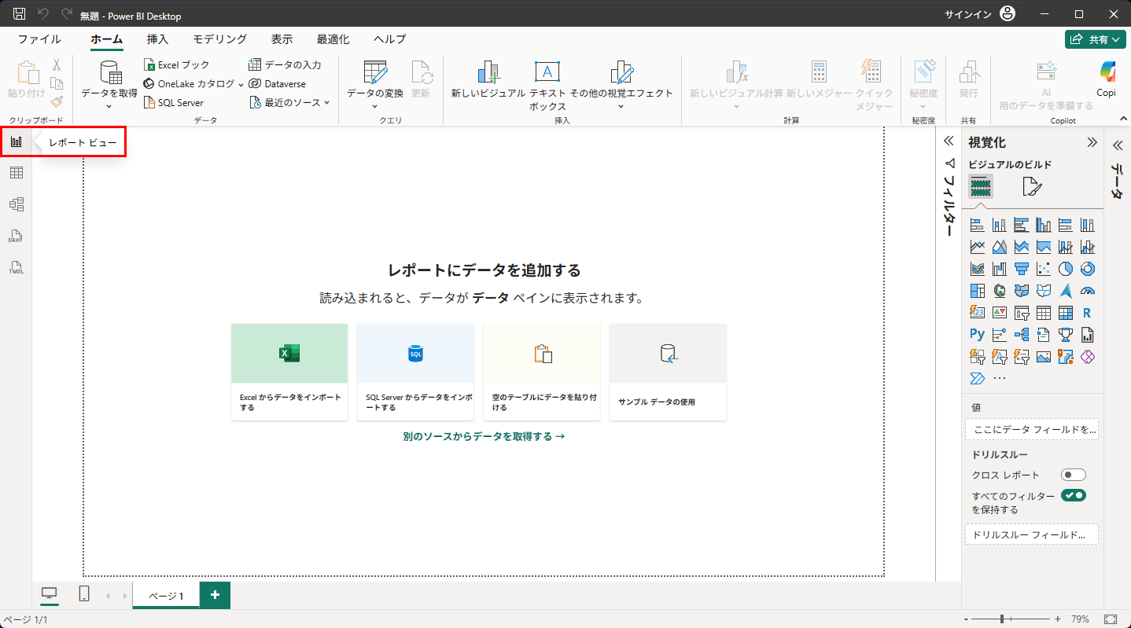Image resolution: width=1131 pixels, height=628 pixels.
Task: Switch to desktop layout at bottom left
Action: [50, 595]
